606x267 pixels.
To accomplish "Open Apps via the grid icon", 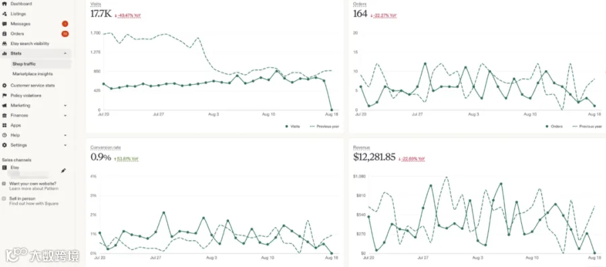I will coord(5,125).
